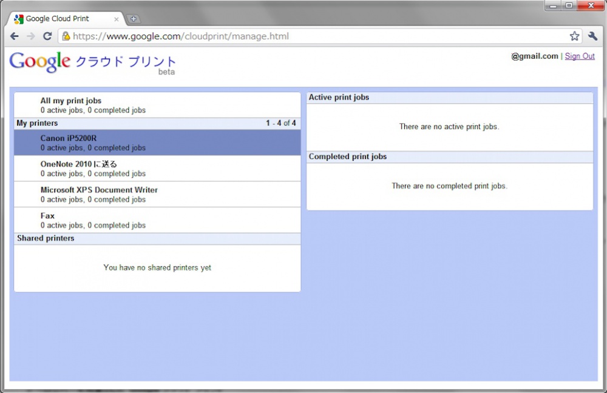Maximize the browser window
The image size is (607, 393).
click(569, 5)
